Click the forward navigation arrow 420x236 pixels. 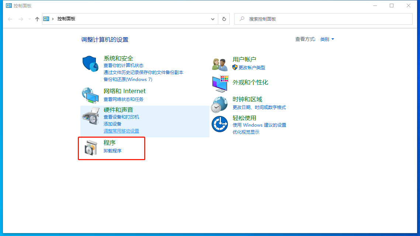coord(21,19)
